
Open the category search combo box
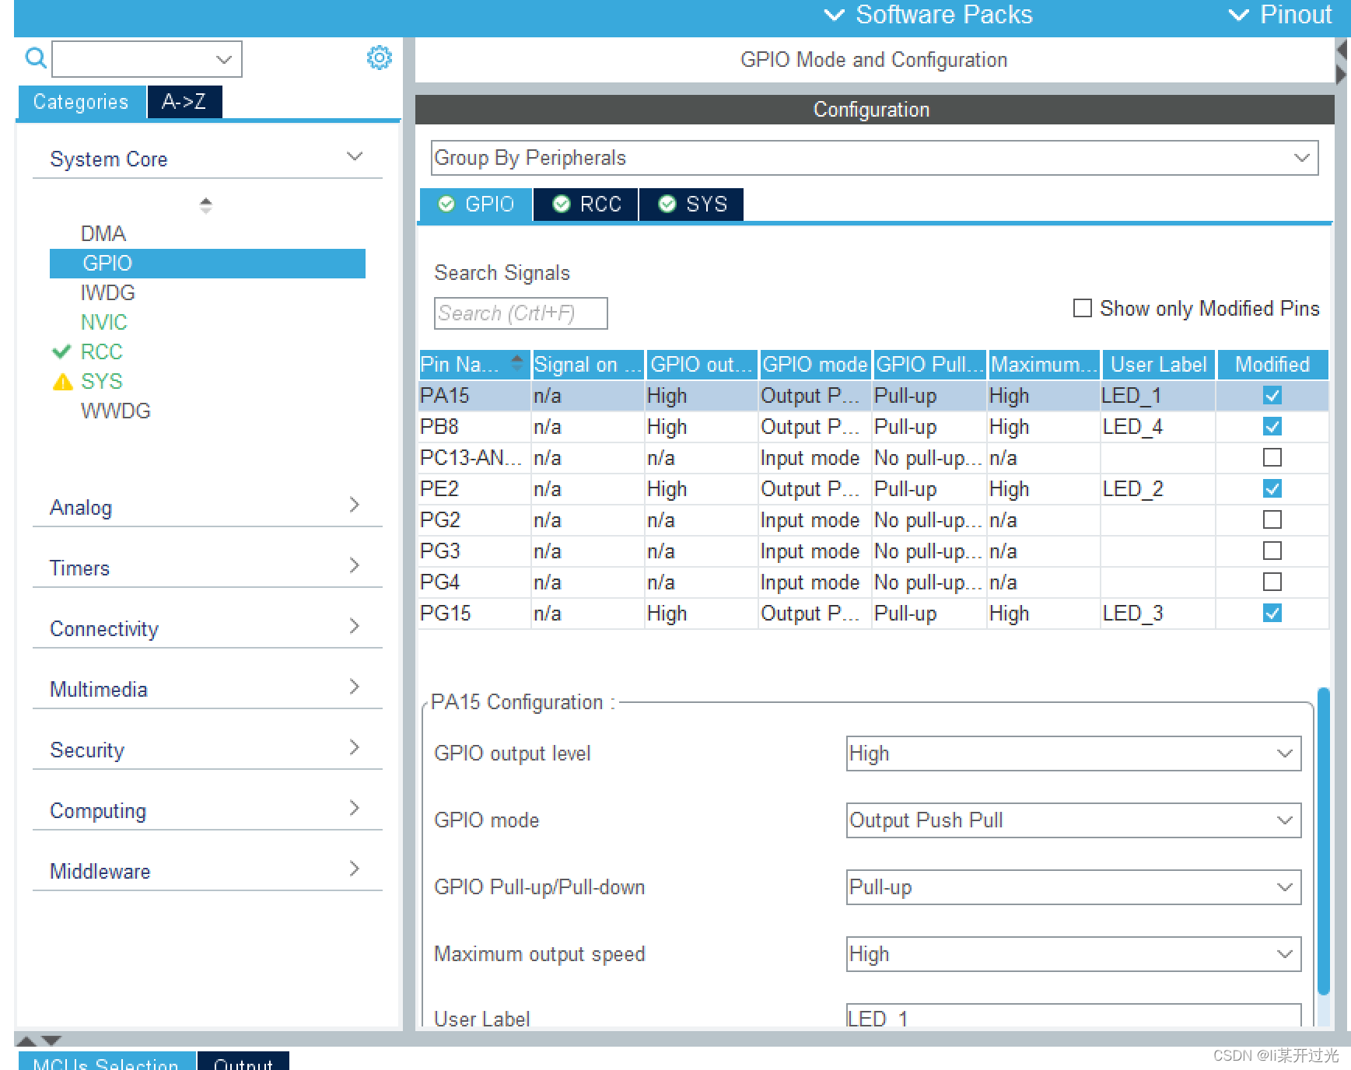tap(146, 59)
